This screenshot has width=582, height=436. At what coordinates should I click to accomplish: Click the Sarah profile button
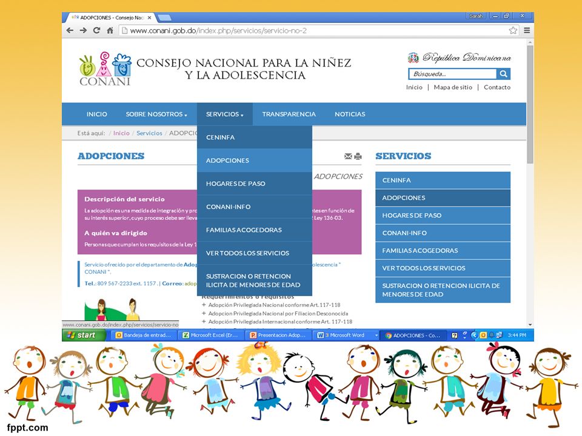(476, 16)
